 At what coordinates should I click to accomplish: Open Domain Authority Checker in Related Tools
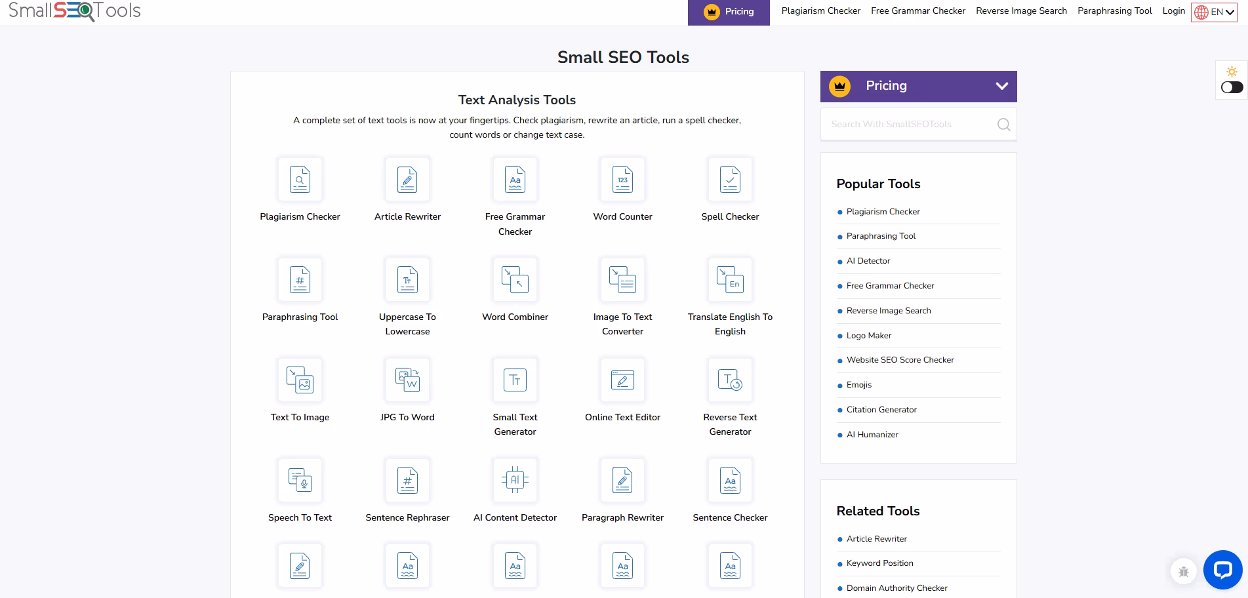[x=896, y=588]
